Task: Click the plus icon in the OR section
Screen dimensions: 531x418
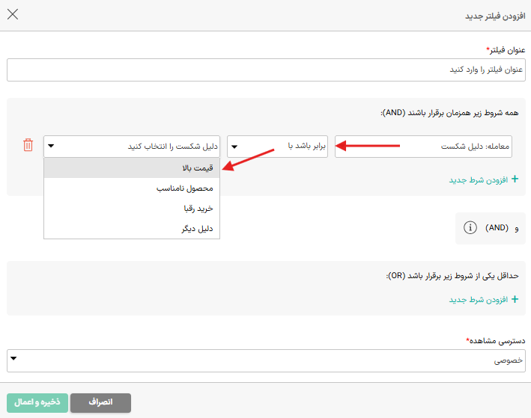Action: click(515, 299)
